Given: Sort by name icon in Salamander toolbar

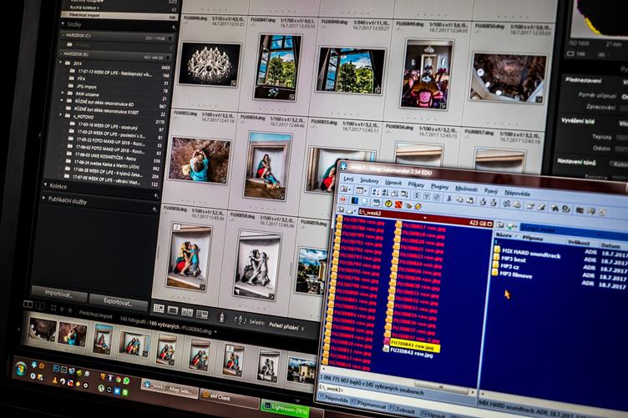Looking at the screenshot, I should coord(375,192).
